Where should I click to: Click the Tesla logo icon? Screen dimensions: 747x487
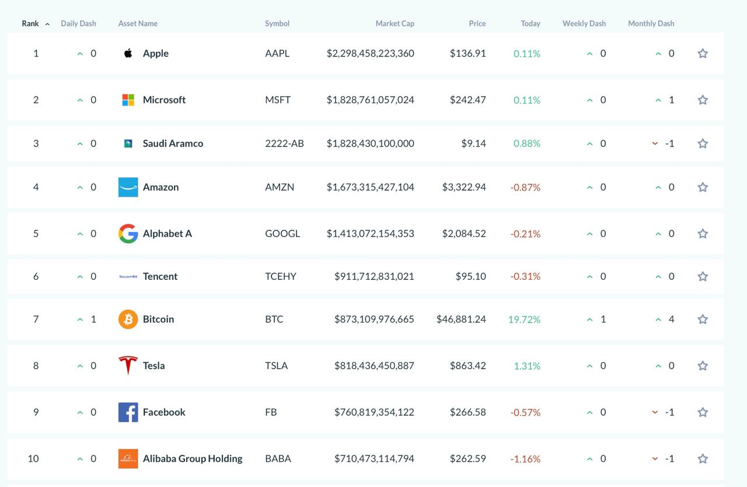tap(128, 366)
